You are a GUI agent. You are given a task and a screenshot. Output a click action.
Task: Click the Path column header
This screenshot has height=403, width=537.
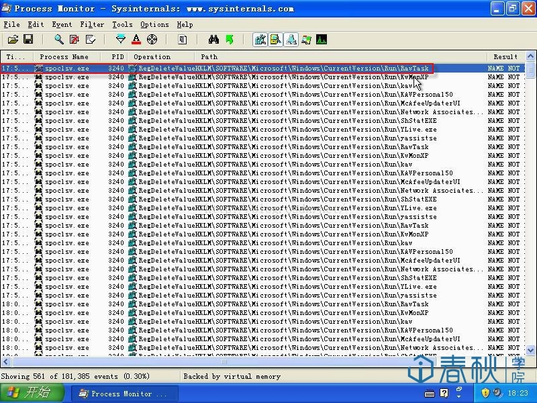pos(341,56)
